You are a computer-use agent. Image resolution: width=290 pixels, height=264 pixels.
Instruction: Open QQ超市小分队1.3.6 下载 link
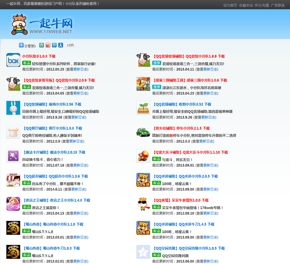point(55,176)
